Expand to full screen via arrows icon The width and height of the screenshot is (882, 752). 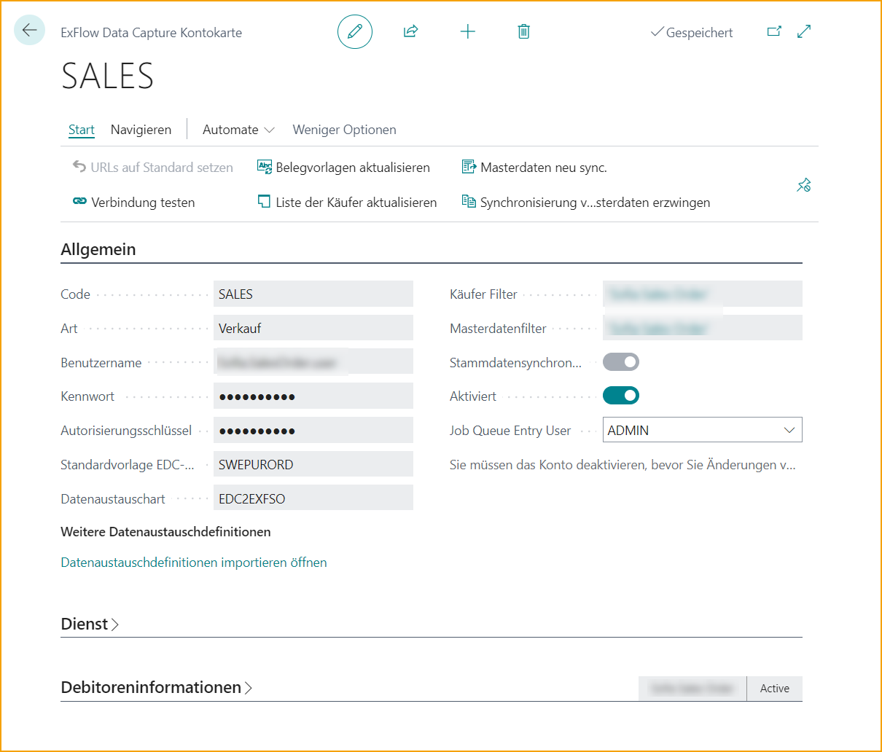click(803, 31)
